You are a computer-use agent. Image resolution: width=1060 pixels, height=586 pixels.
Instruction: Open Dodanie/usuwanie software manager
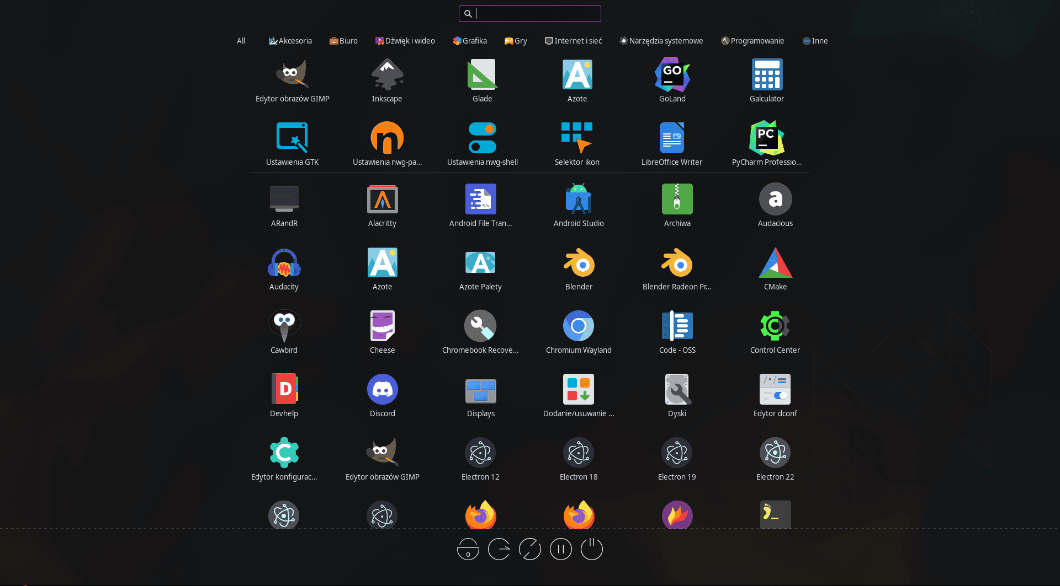579,395
